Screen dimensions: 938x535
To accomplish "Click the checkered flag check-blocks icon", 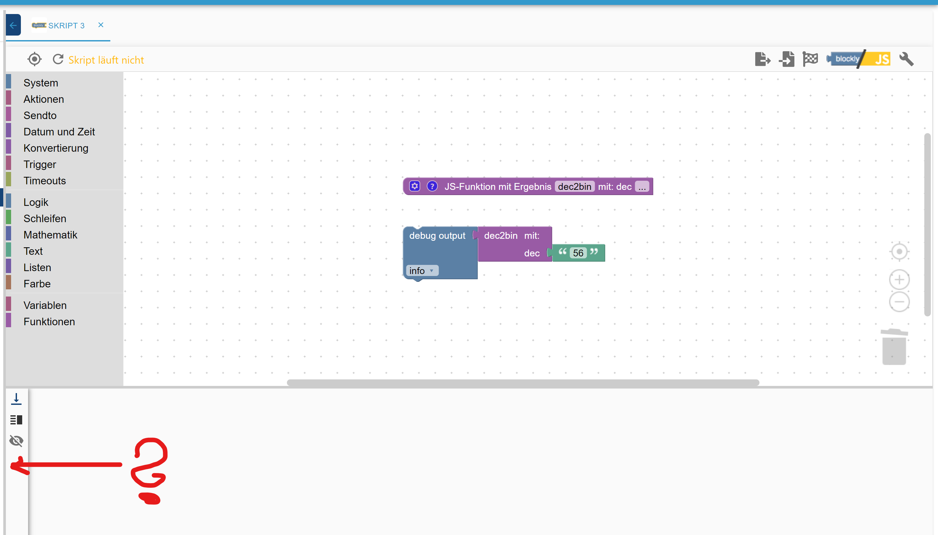I will pyautogui.click(x=810, y=59).
